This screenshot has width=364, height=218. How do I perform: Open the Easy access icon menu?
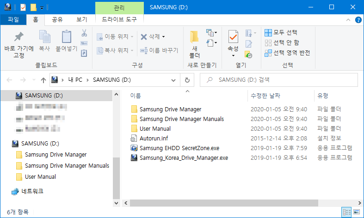click(x=211, y=43)
